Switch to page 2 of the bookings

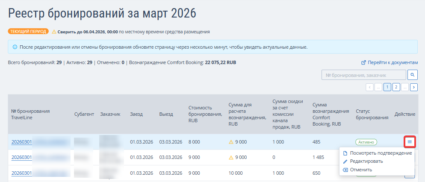tap(396, 87)
